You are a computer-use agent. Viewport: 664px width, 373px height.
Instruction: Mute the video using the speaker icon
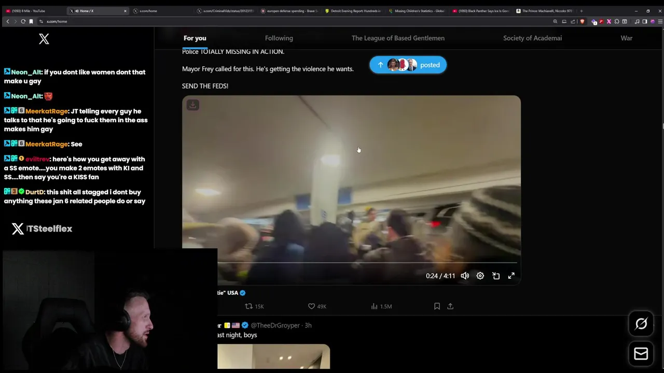[x=465, y=276]
